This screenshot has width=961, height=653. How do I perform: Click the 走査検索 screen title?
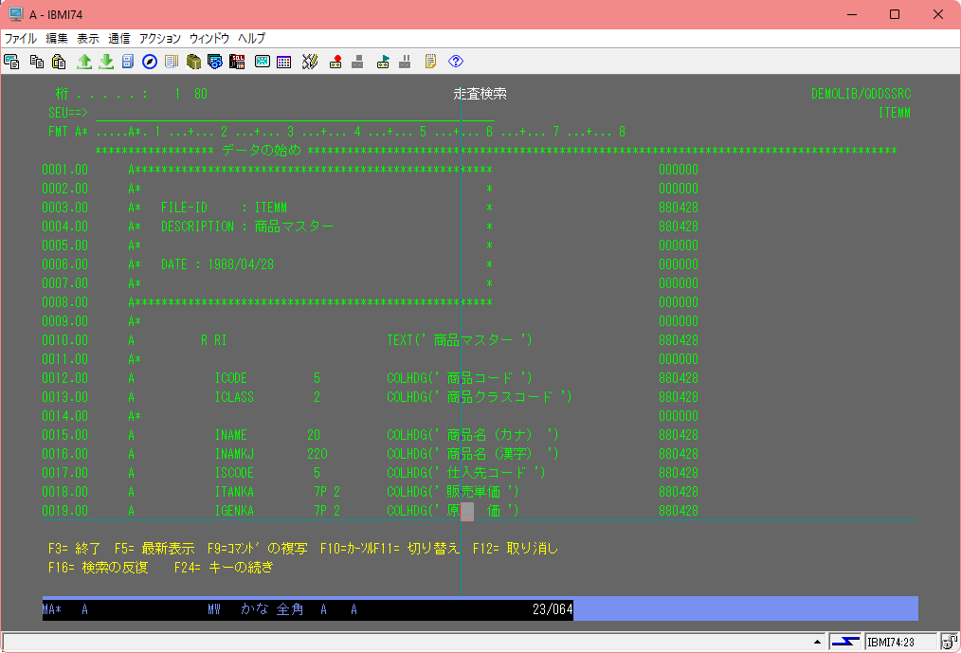click(x=480, y=94)
